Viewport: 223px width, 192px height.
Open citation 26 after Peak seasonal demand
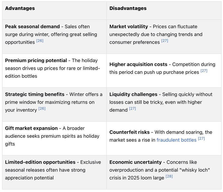click(x=40, y=41)
